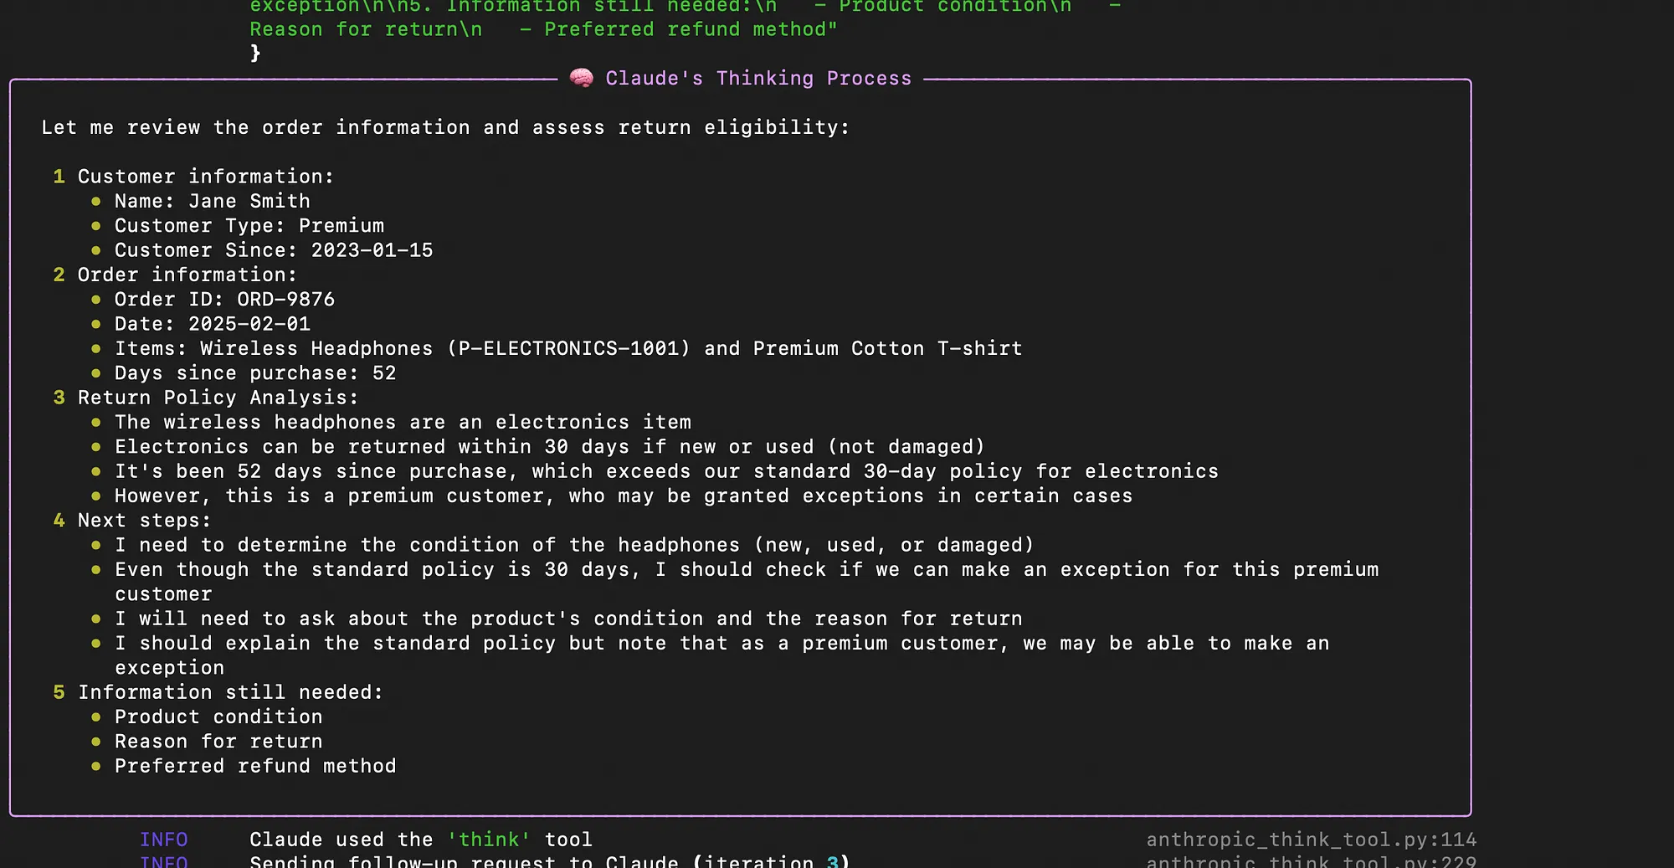This screenshot has width=1674, height=868.
Task: Click the "Claude's Thinking Process" panel title
Action: (757, 79)
